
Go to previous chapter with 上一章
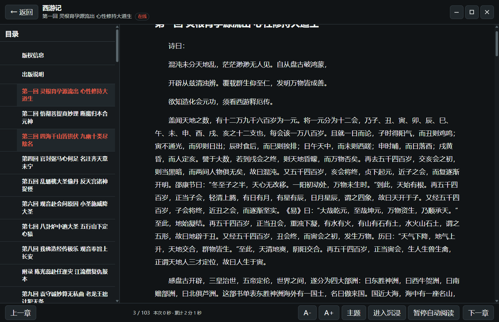pyautogui.click(x=21, y=313)
